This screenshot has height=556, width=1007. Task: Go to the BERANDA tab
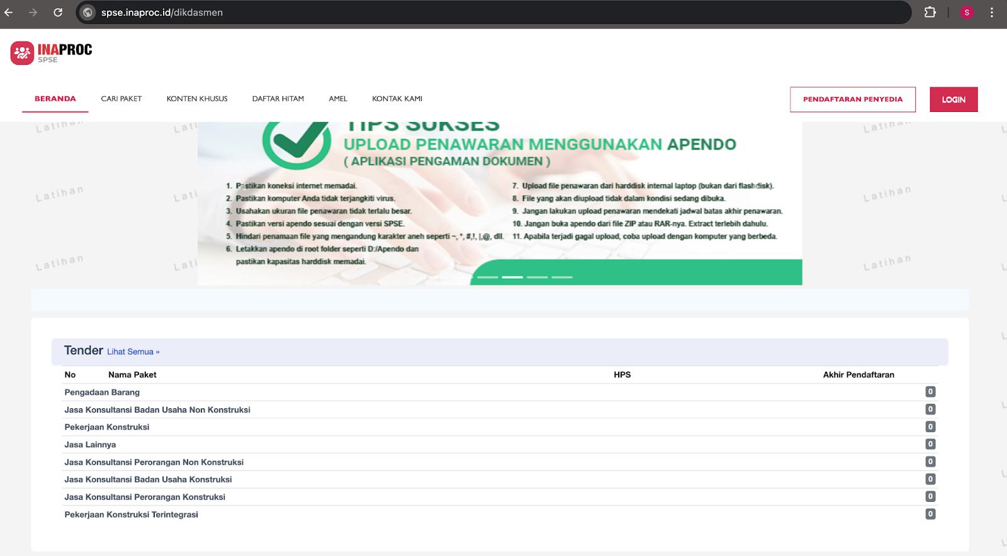pyautogui.click(x=55, y=99)
